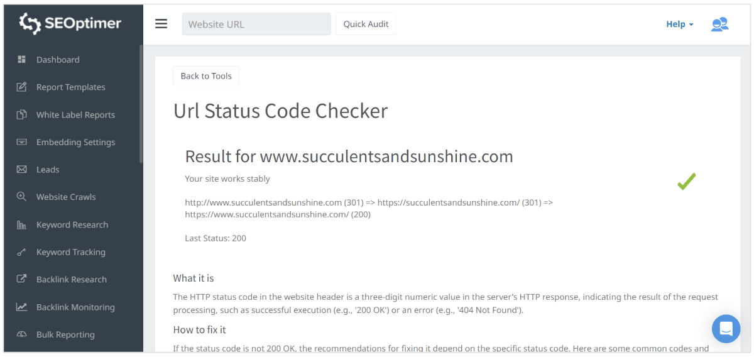Click the Keyword Research chart icon
Screen dimensions: 754x357
[x=21, y=225]
